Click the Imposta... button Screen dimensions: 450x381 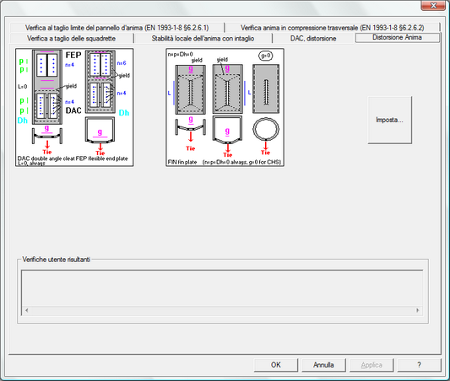[x=389, y=120]
